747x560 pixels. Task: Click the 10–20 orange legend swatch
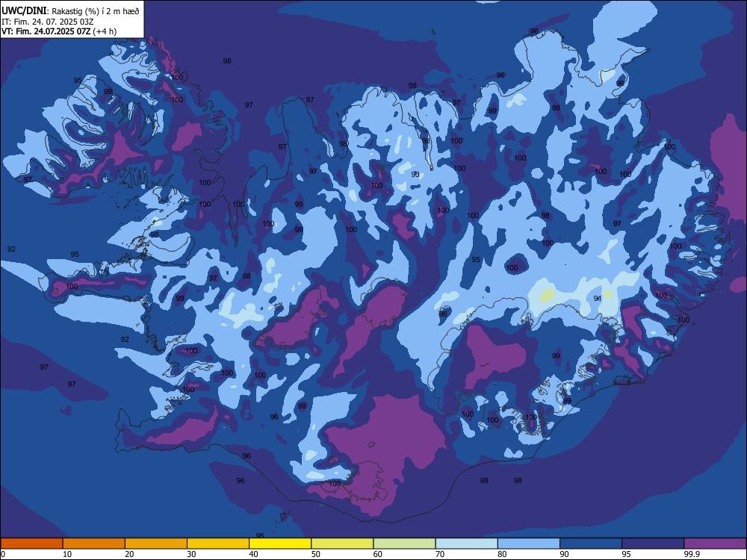tap(94, 544)
